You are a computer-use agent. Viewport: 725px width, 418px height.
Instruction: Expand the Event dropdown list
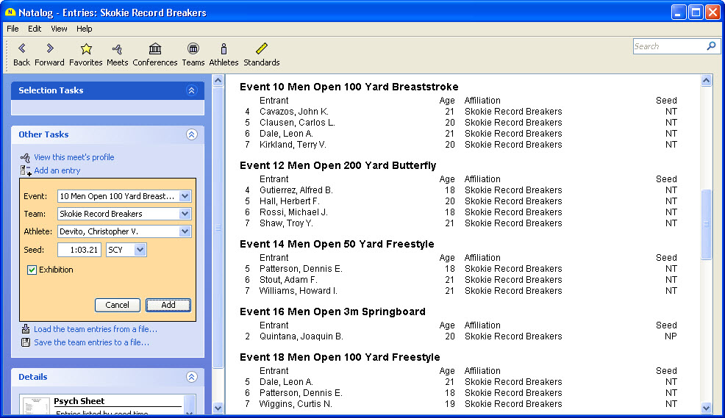(185, 196)
